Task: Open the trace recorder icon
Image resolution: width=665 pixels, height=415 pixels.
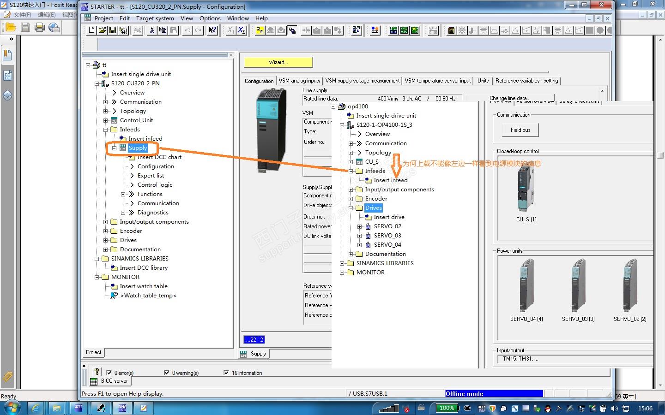Action: [x=393, y=30]
